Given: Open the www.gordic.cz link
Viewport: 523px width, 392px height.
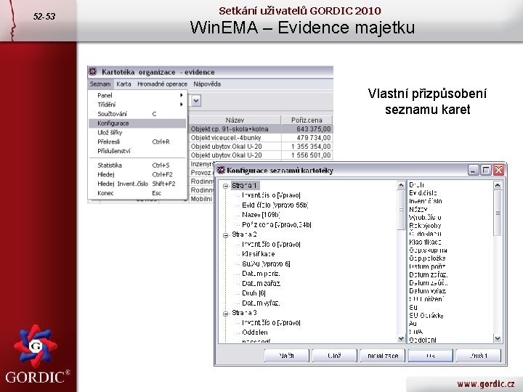Looking at the screenshot, I should click(485, 384).
